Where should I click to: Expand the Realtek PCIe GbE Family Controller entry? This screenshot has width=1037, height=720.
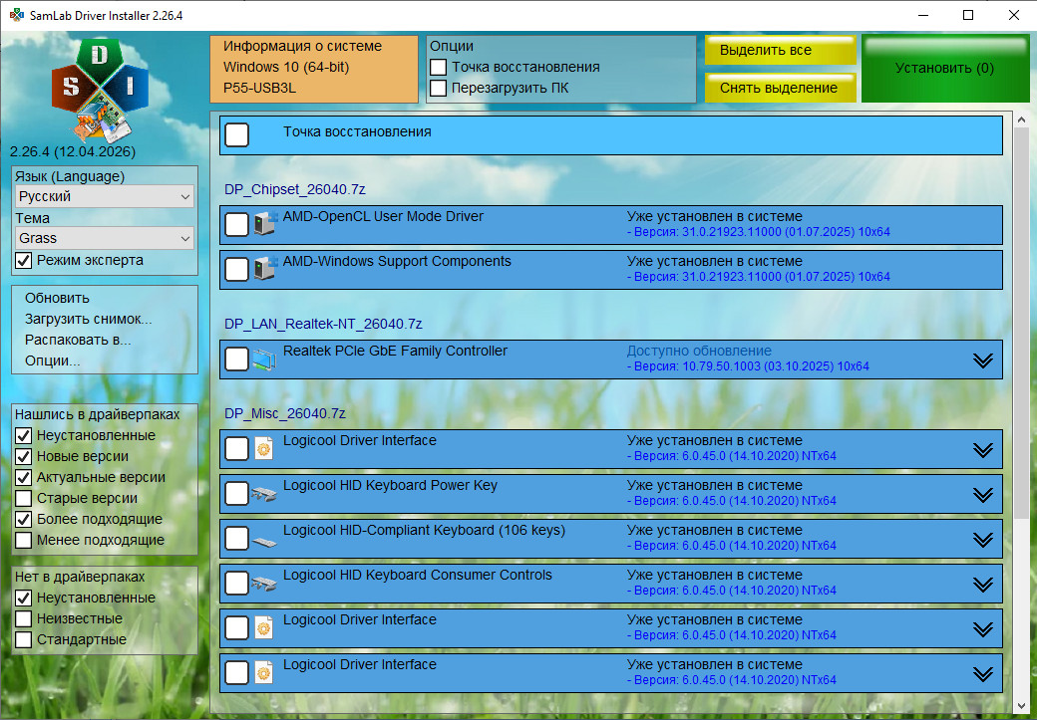pyautogui.click(x=982, y=360)
